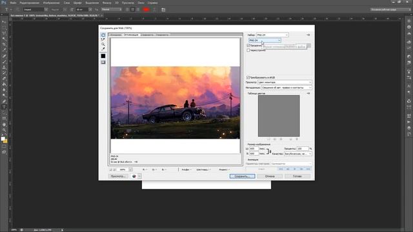Open the optimize menu flyout icon

tap(308, 35)
